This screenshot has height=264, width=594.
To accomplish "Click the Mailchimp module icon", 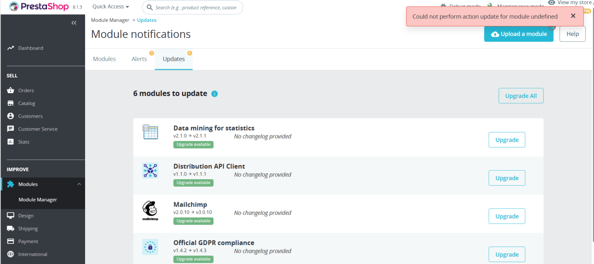I will click(x=150, y=210).
